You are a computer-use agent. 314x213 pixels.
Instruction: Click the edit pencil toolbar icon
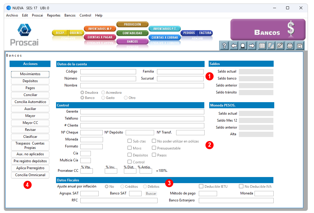280,46
